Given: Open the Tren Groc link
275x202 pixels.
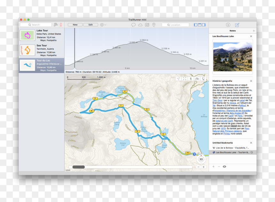Looking at the screenshot, I should coord(217,101).
